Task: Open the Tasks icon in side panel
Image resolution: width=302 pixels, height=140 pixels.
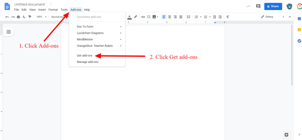Action: [x=299, y=41]
